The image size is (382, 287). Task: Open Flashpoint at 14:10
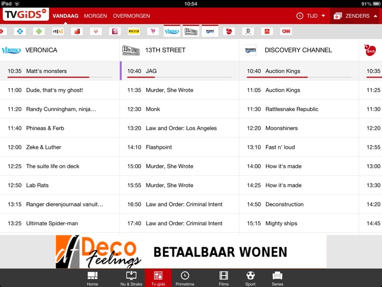(x=179, y=147)
